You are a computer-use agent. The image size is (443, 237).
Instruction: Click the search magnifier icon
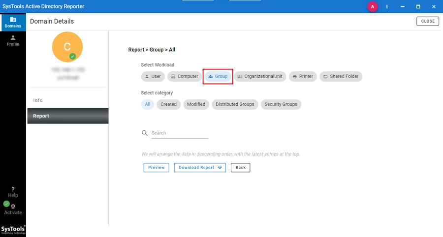(x=145, y=133)
